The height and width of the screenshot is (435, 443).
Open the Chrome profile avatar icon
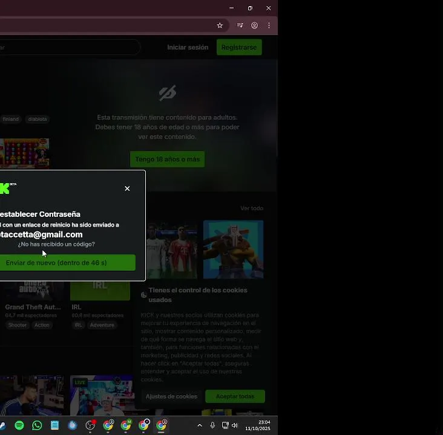(255, 25)
